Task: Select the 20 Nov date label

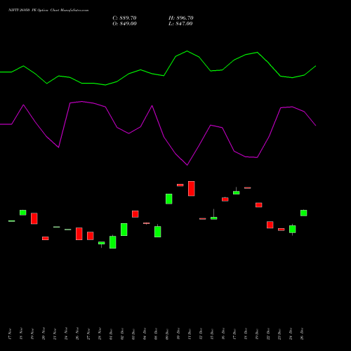Action: [44, 334]
